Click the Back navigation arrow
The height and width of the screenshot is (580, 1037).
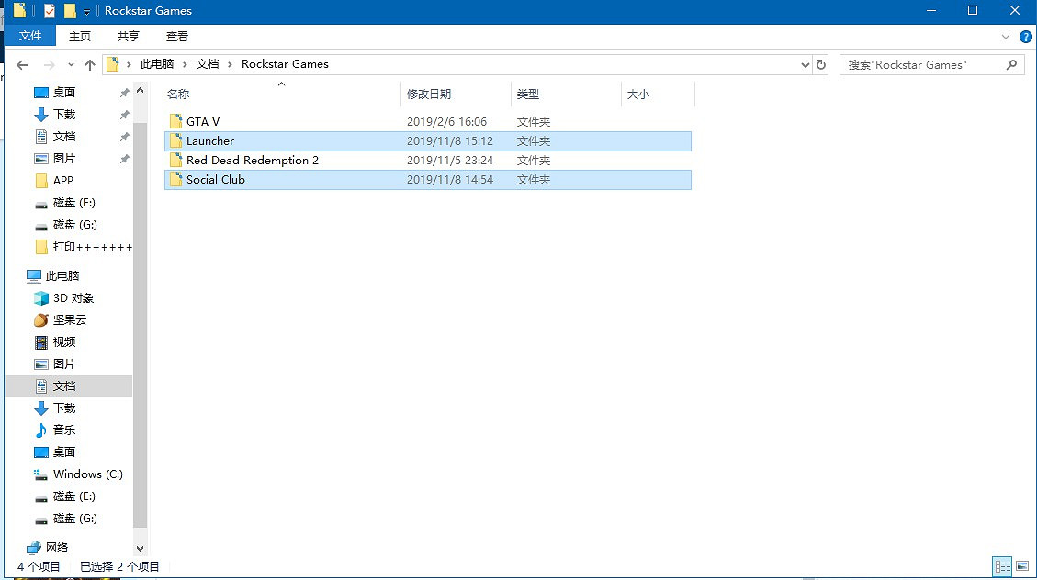point(23,65)
